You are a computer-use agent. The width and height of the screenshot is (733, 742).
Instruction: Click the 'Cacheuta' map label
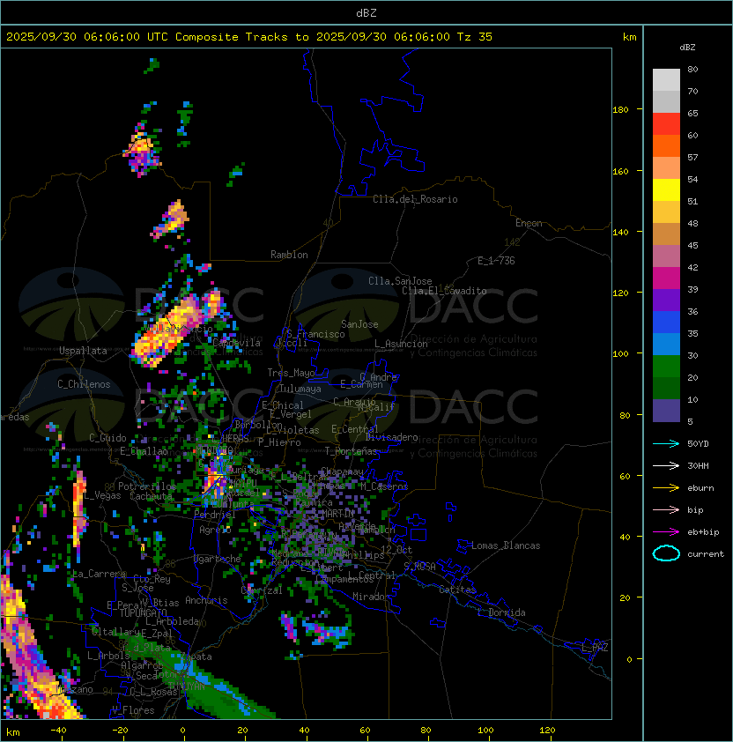click(151, 496)
